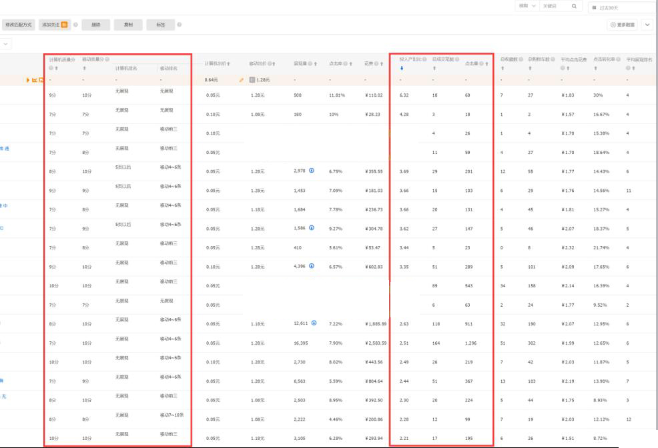Sort by 展现量 using its arrow
This screenshot has height=448, width=658.
tap(316, 64)
